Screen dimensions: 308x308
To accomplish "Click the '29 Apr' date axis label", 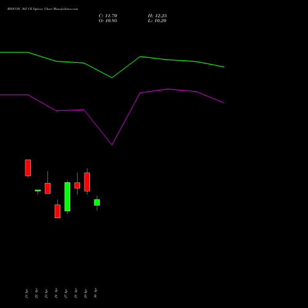I will click(x=86, y=293).
